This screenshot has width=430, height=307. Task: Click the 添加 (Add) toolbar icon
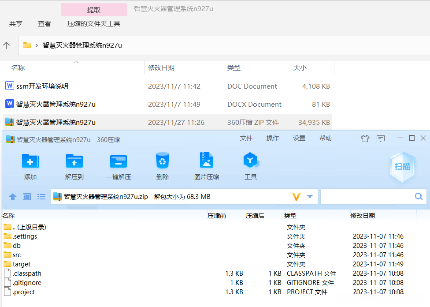point(30,161)
